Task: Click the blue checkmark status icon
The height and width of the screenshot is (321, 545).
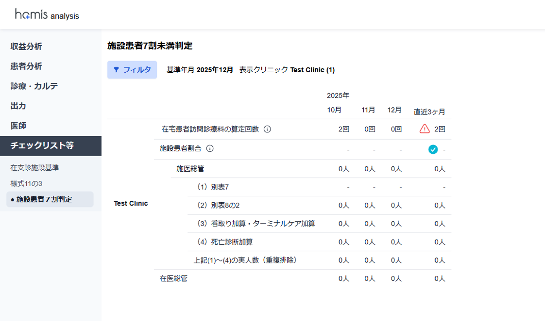Action: 433,149
